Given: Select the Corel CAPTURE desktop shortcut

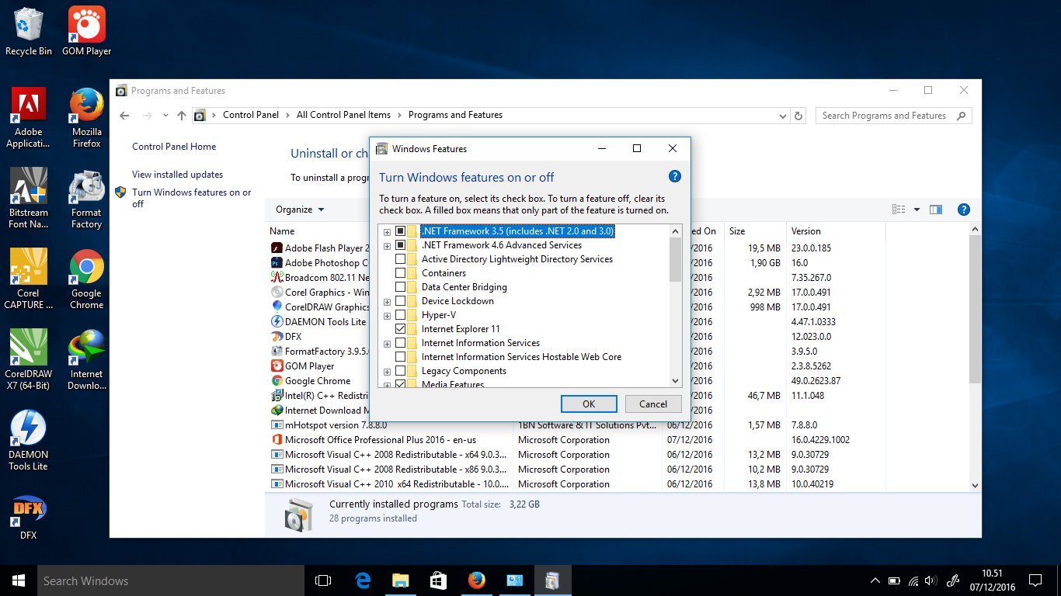Looking at the screenshot, I should click(29, 279).
